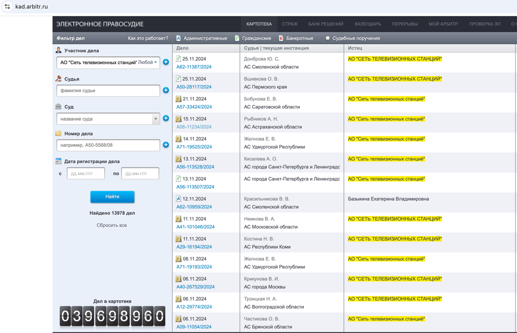Open the СТРАЖ tab
517x333 pixels.
290,24
